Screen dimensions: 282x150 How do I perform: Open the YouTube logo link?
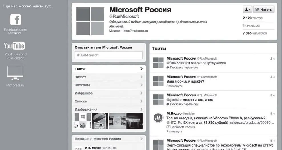point(14,46)
